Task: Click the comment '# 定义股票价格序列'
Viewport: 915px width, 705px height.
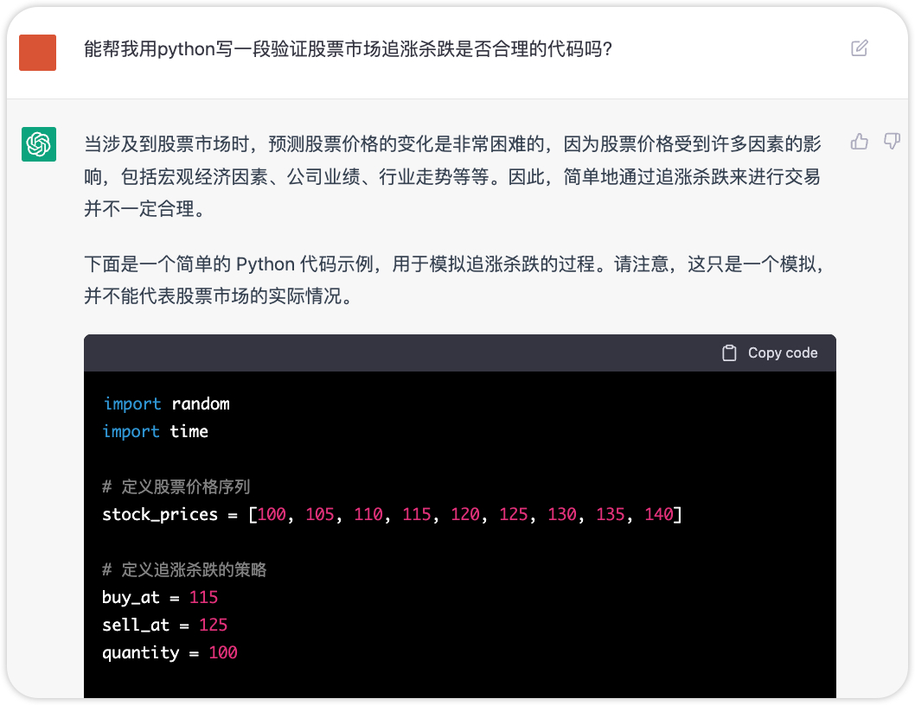Action: pyautogui.click(x=176, y=486)
